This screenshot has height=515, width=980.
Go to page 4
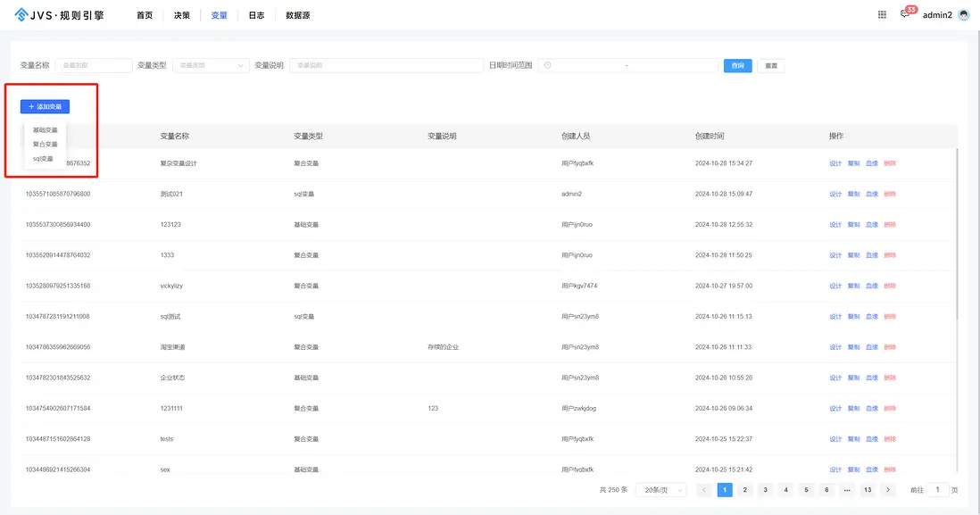pyautogui.click(x=785, y=490)
